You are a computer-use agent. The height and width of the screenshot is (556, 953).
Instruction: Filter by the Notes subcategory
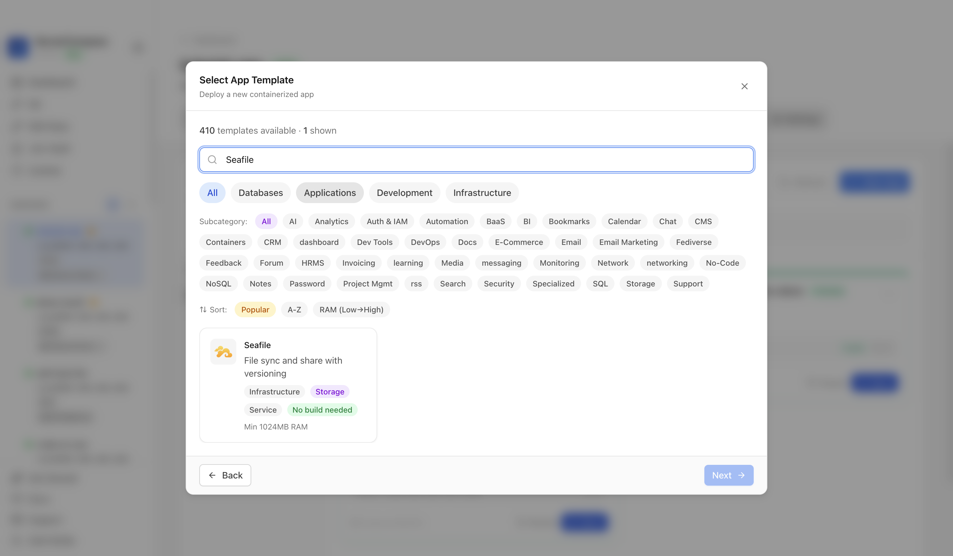click(x=261, y=284)
